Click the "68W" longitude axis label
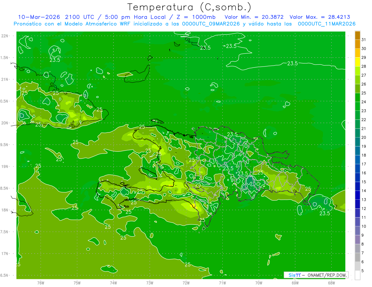The image size is (372, 287). [331, 283]
